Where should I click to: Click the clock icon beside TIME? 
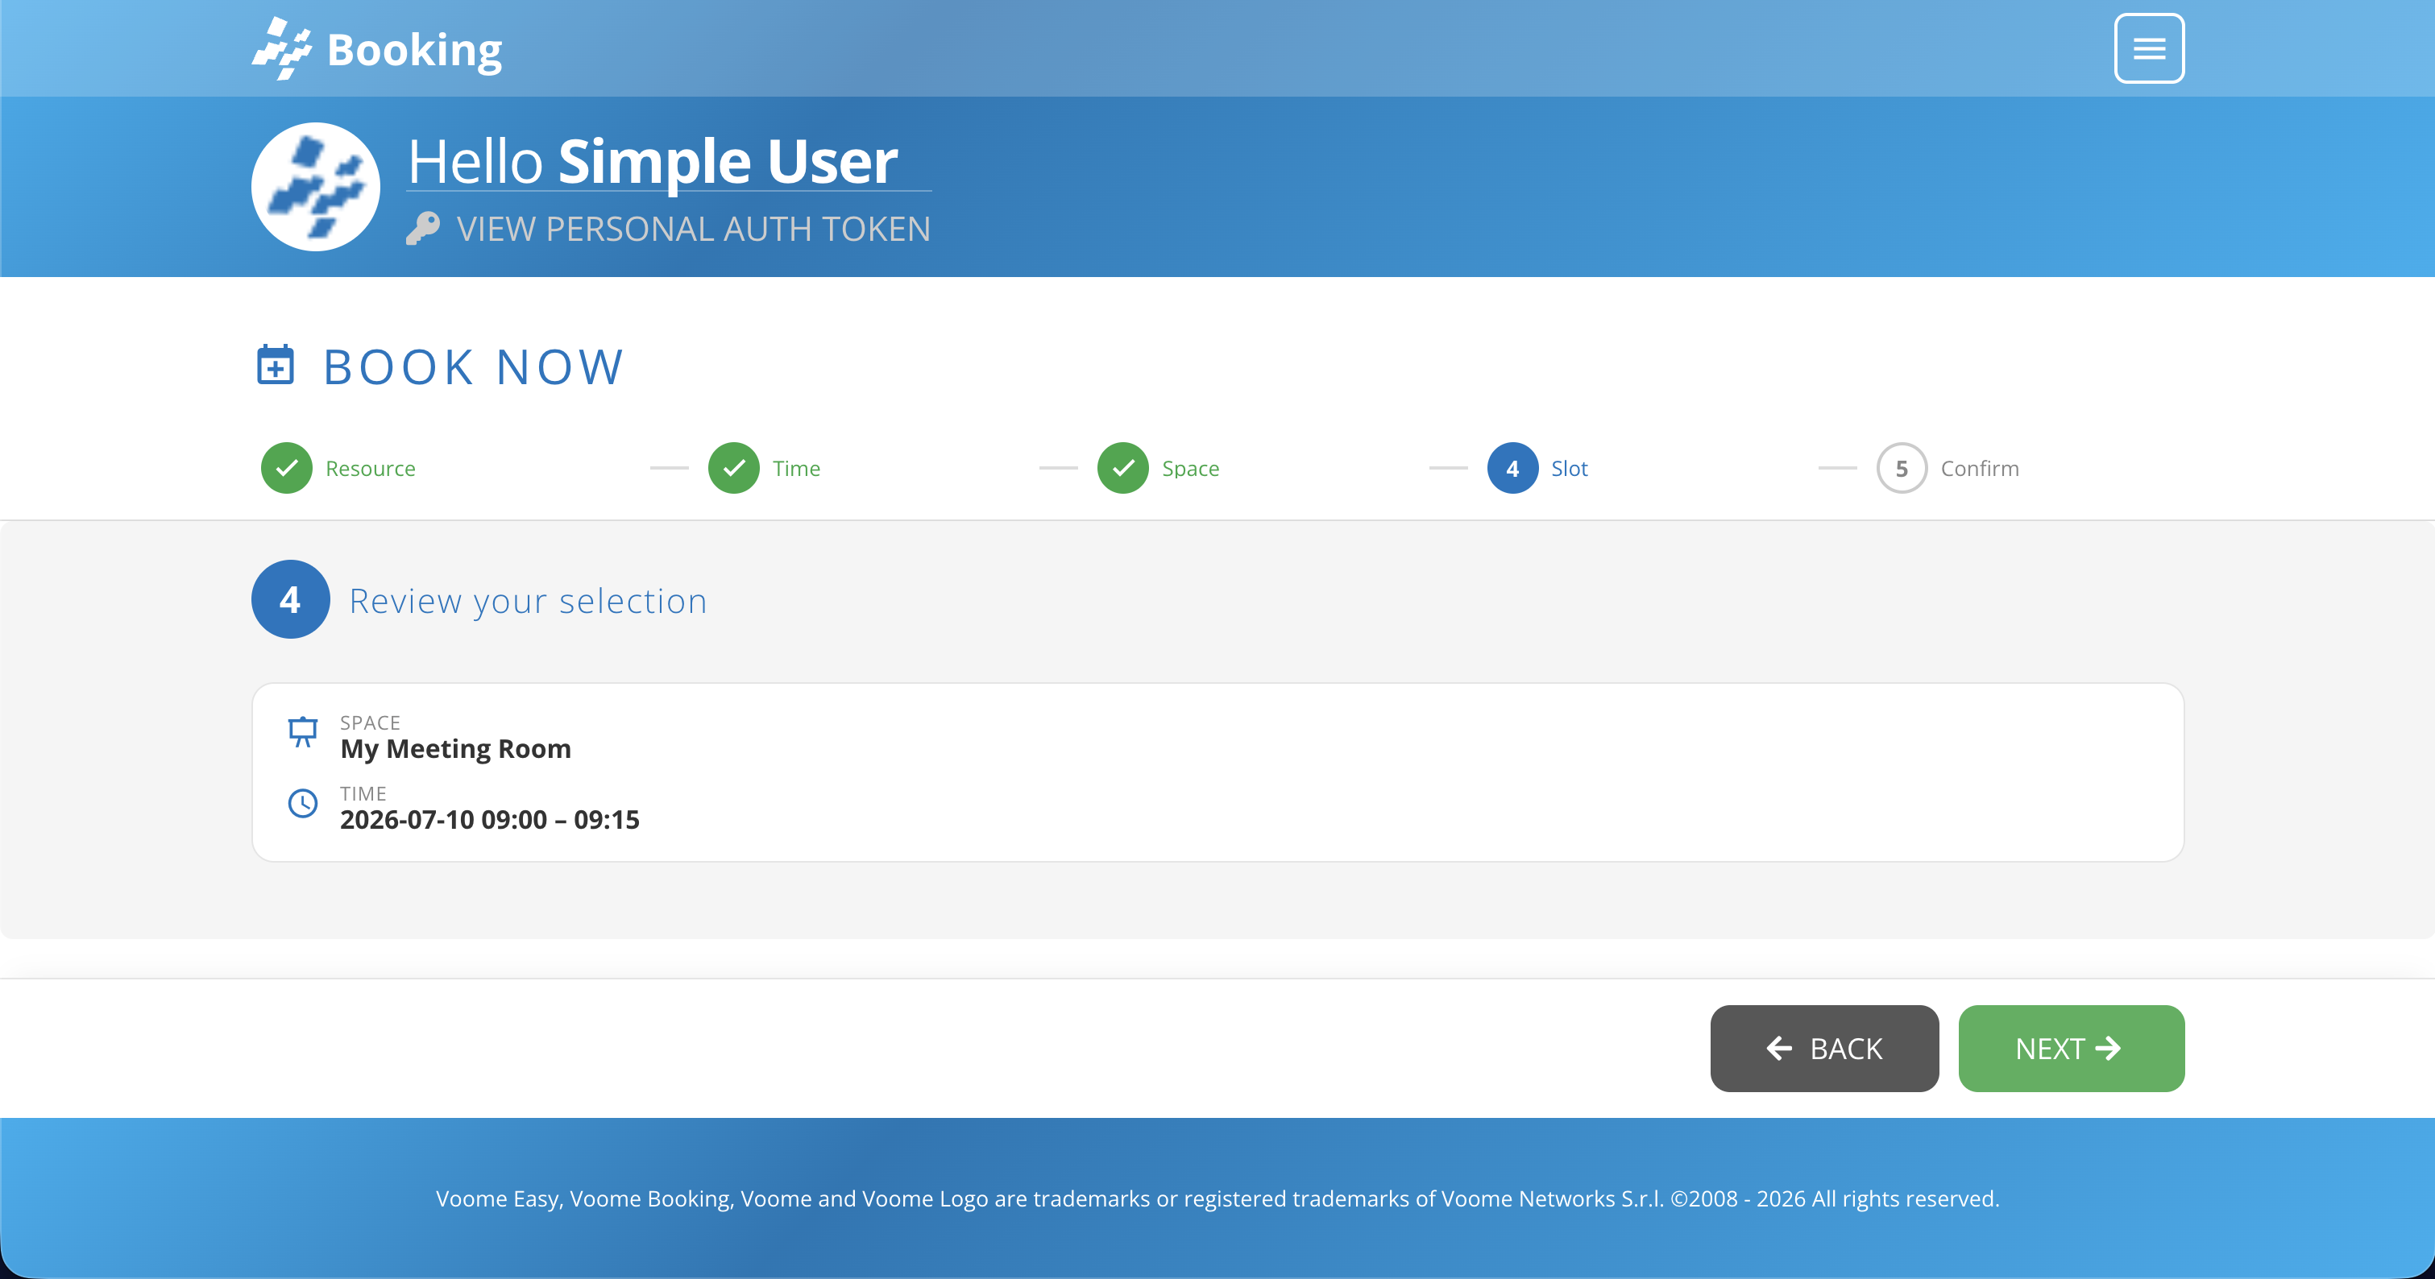(x=302, y=803)
